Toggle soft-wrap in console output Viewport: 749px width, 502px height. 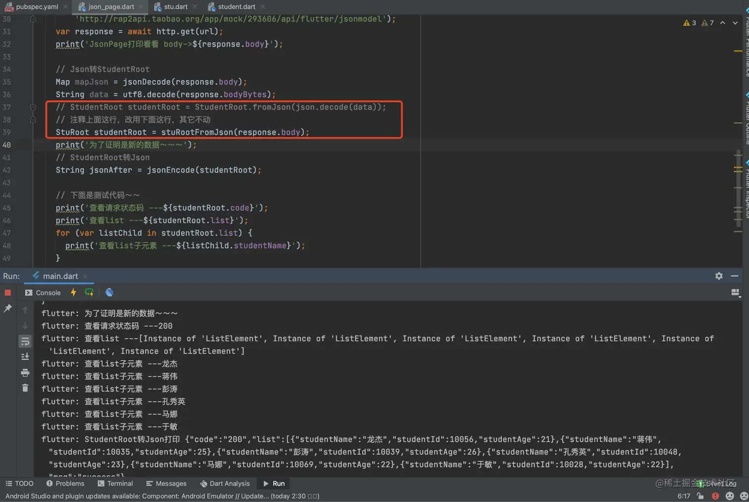tap(25, 341)
